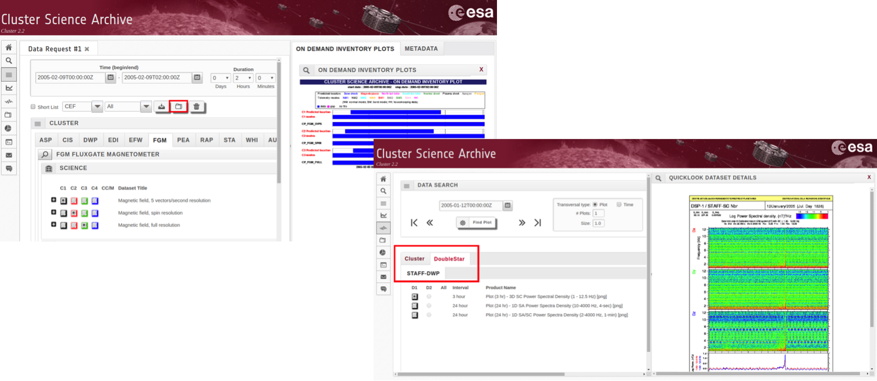Open waveform quicklook icon in Data Request window sidebar
This screenshot has height=381, width=877.
coord(9,101)
